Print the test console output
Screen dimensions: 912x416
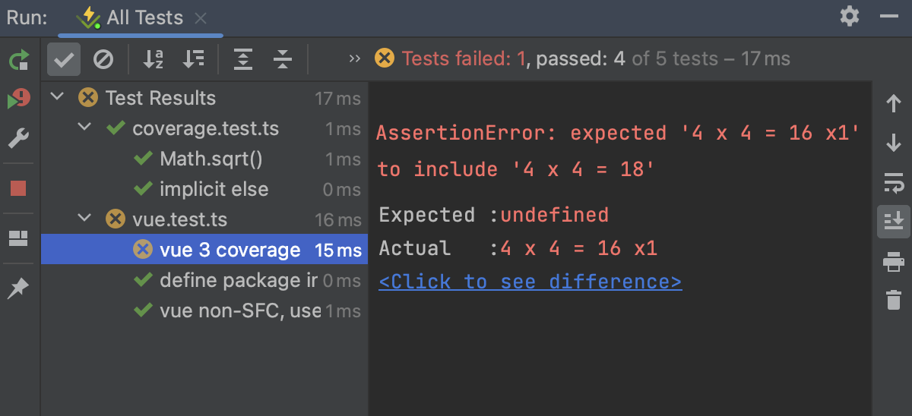(894, 262)
